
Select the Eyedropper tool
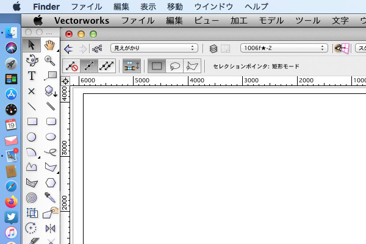pos(50,198)
